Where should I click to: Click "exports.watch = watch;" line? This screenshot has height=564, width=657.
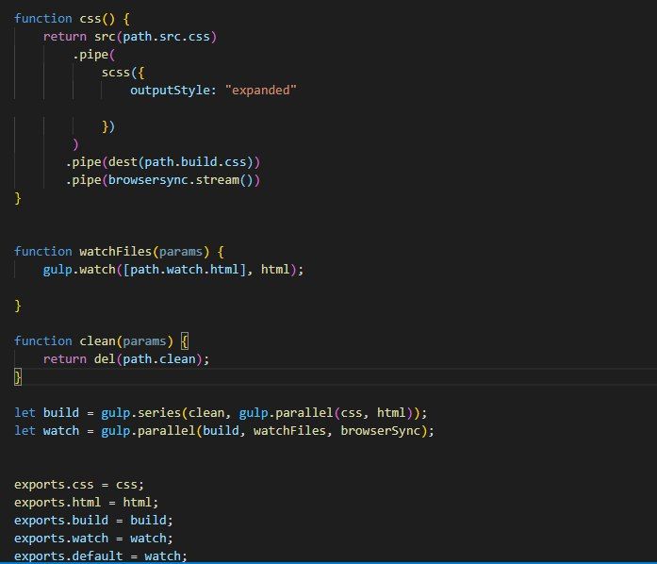93,539
